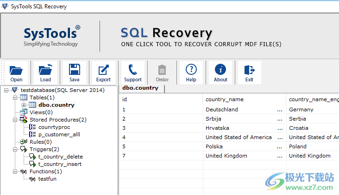339x195 pixels.
Task: Collapse the Triggers(2) tree node
Action: coord(15,149)
